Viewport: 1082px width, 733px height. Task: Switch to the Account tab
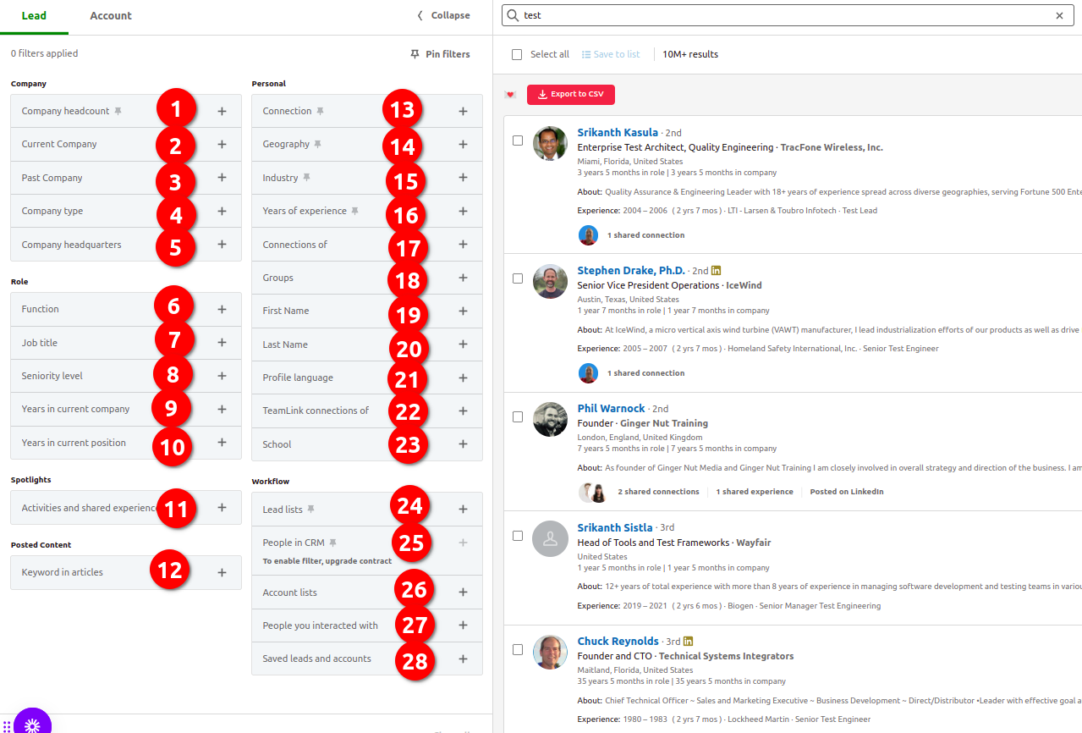click(x=110, y=15)
